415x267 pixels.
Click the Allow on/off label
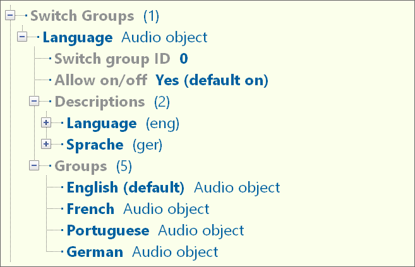pos(101,80)
